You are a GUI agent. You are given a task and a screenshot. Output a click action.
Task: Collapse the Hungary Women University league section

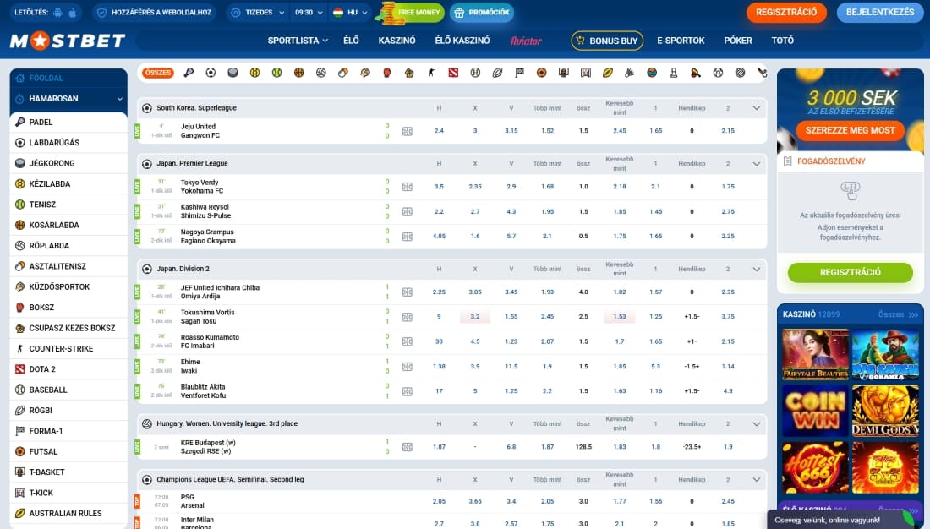click(x=756, y=424)
